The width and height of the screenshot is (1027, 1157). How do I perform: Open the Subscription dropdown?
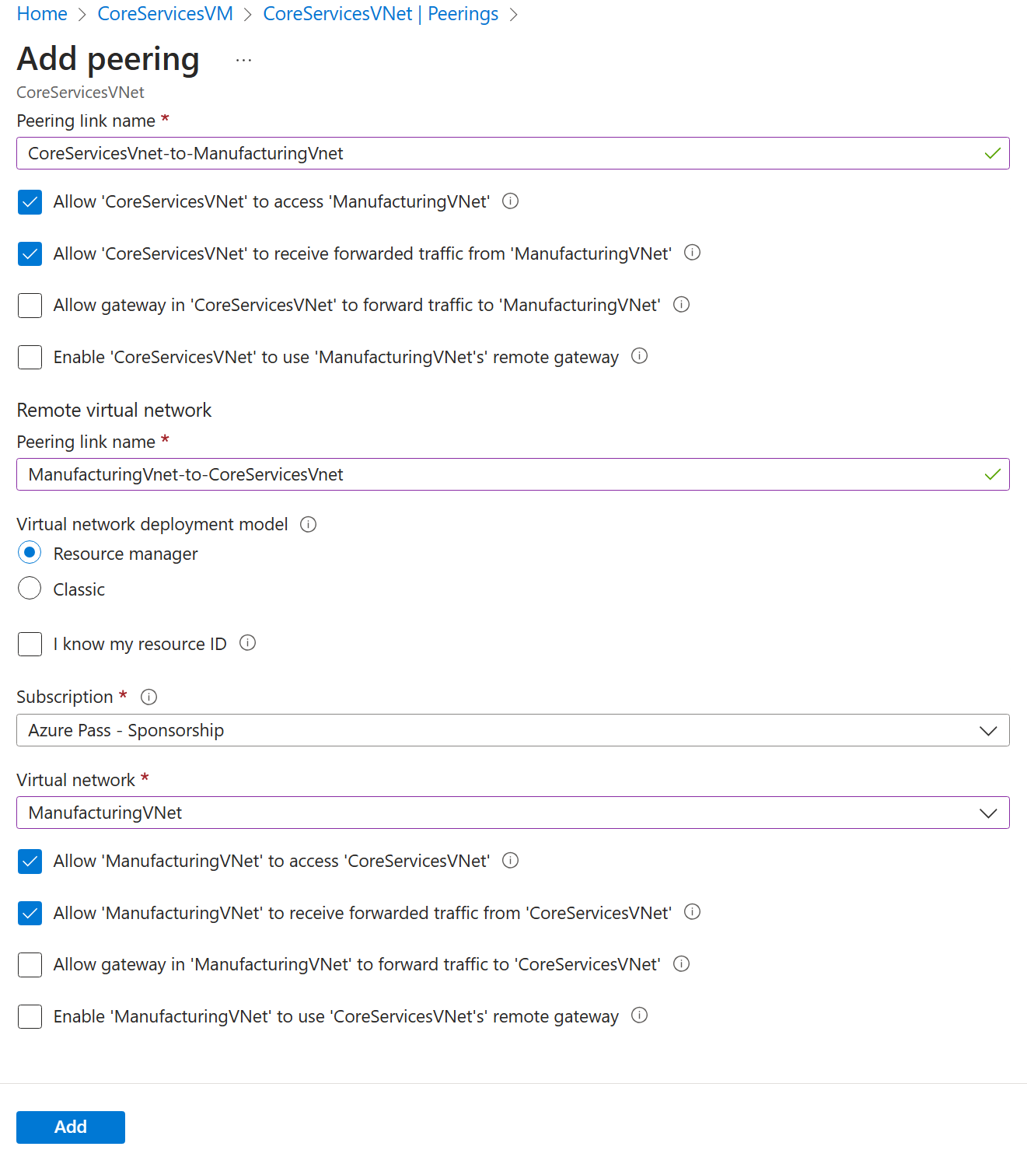point(988,730)
